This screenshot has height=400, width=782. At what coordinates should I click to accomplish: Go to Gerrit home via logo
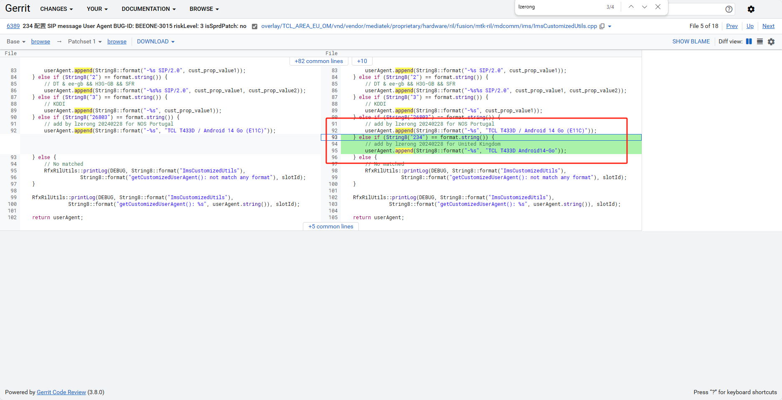tap(18, 8)
